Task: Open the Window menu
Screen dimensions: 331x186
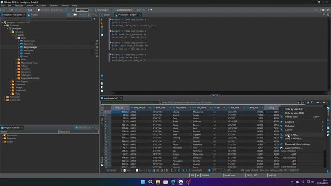Action: click(65, 6)
